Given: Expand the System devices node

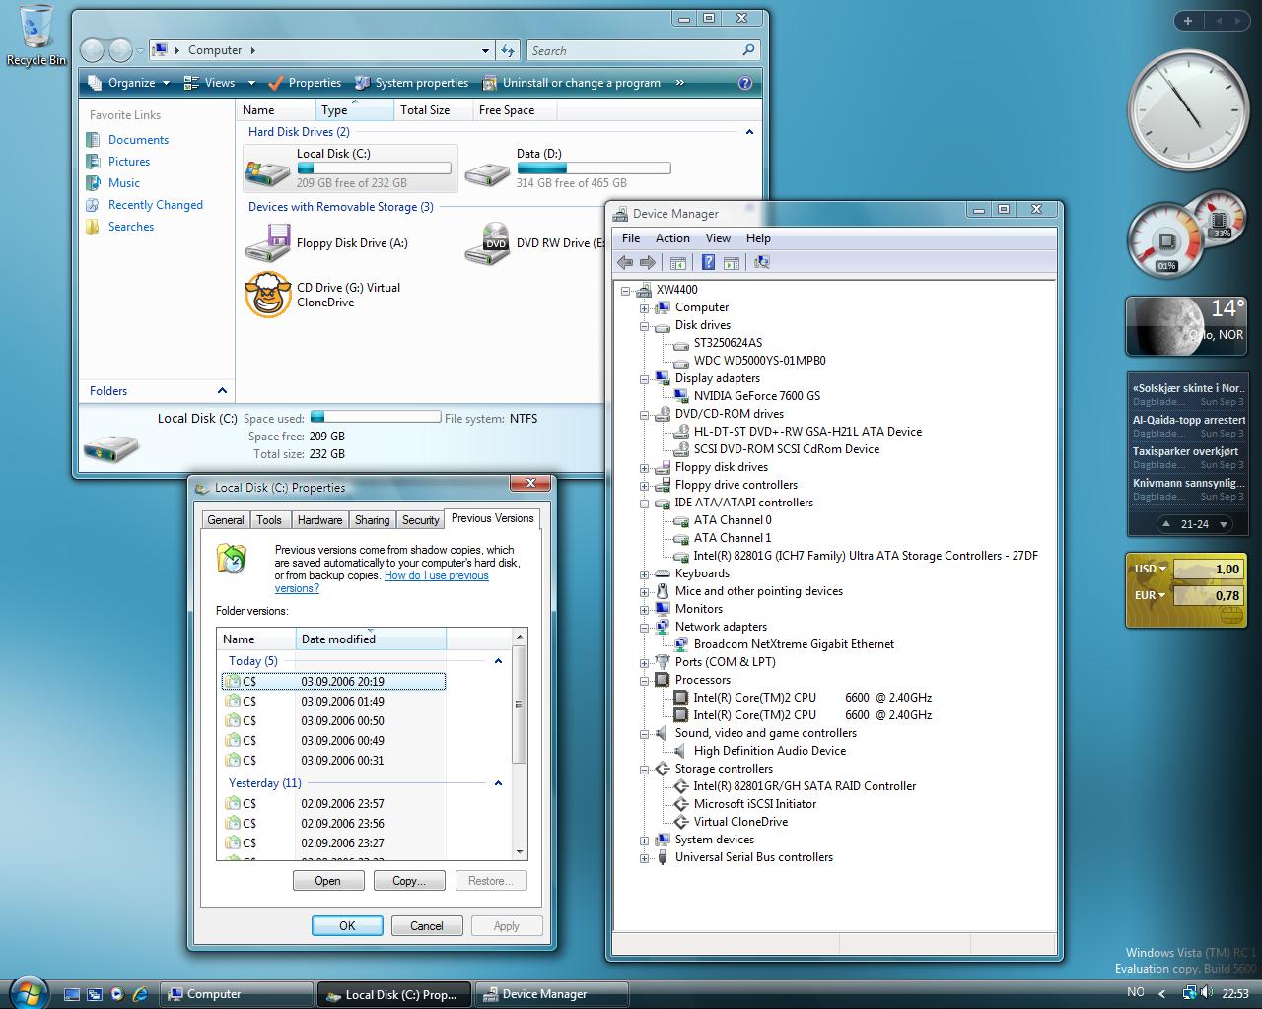Looking at the screenshot, I should (644, 841).
